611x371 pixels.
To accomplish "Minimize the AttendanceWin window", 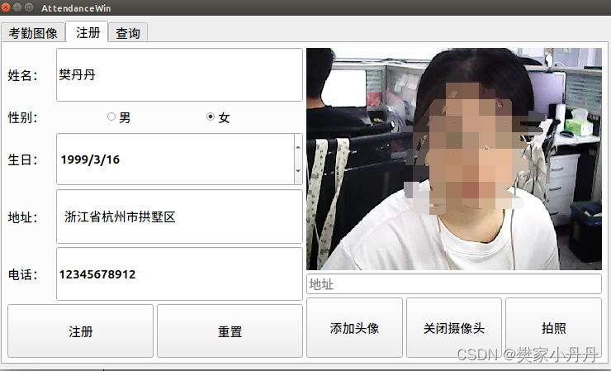I will coord(17,7).
